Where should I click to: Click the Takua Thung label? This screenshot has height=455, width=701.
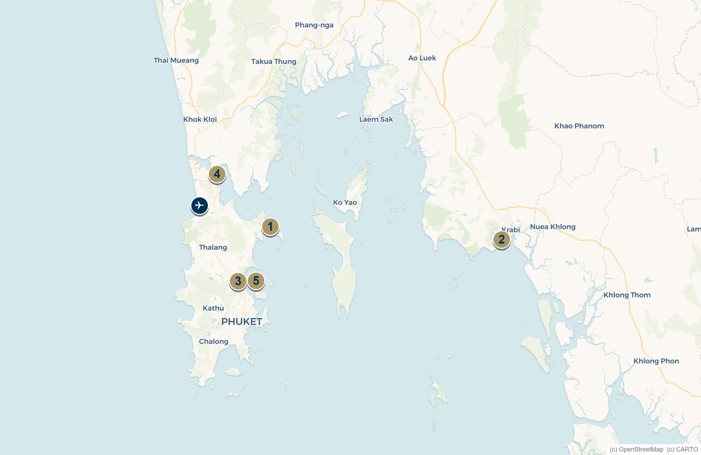tap(274, 62)
